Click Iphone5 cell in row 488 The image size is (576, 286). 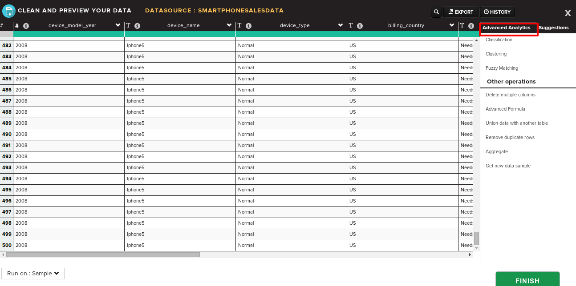click(180, 112)
